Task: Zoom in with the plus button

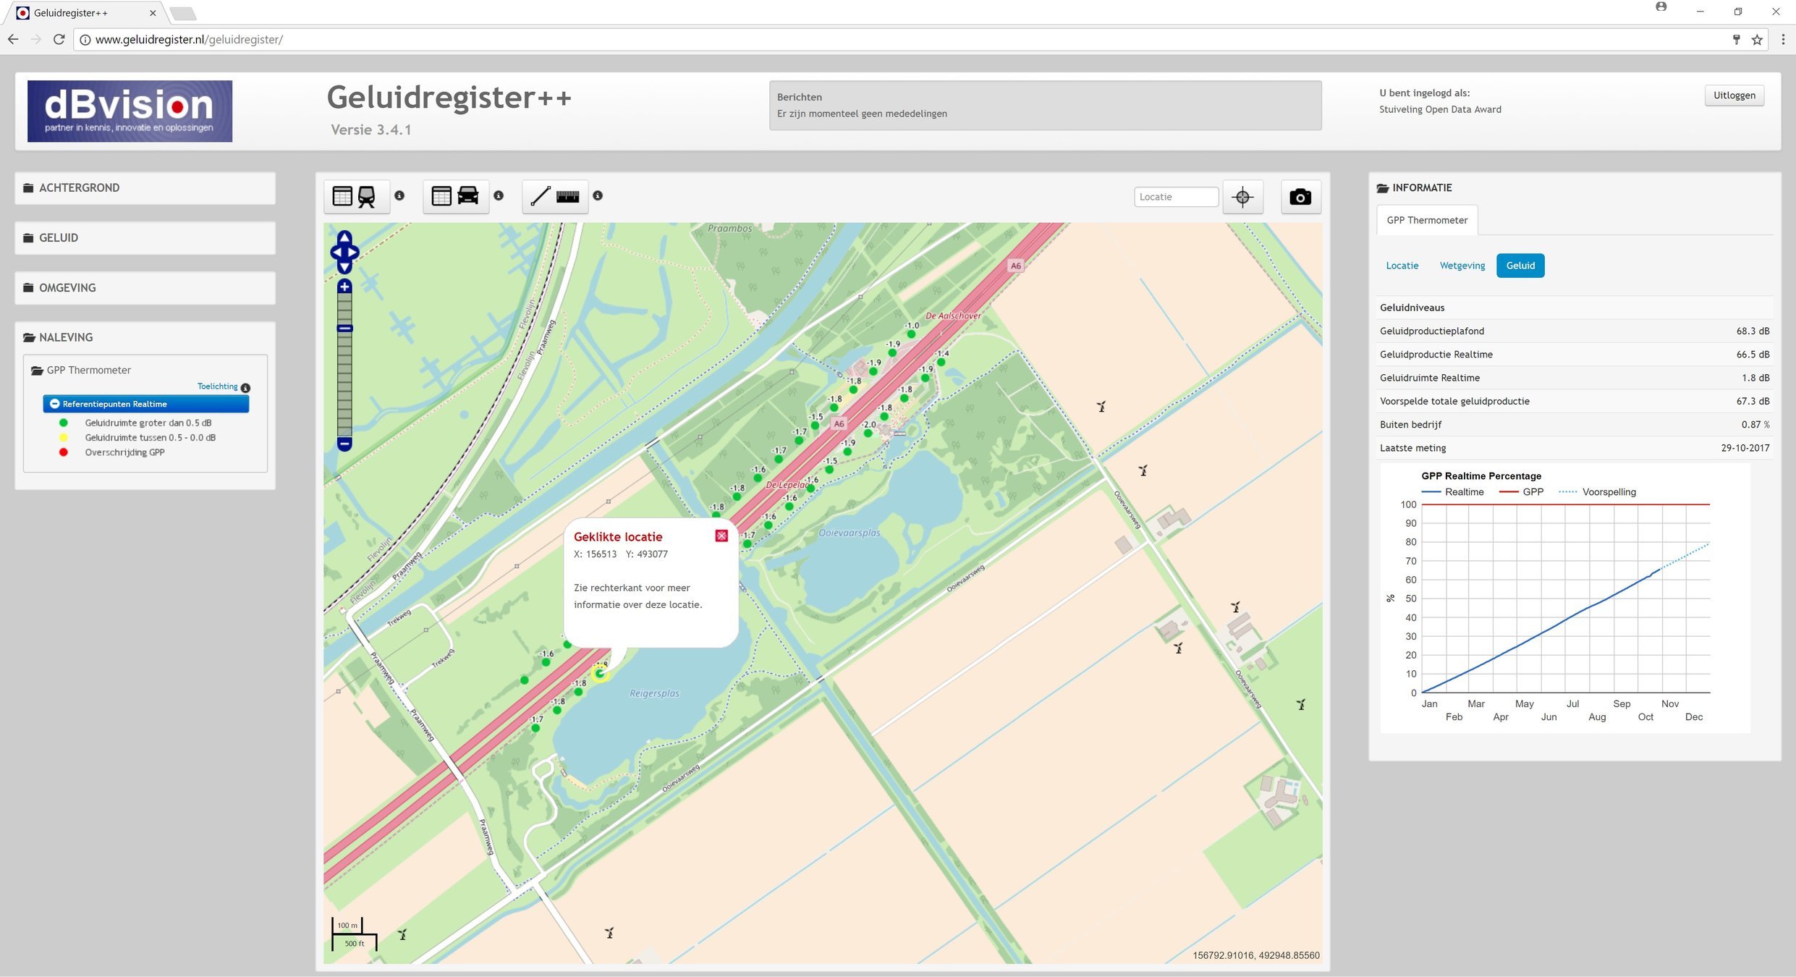Action: point(344,287)
